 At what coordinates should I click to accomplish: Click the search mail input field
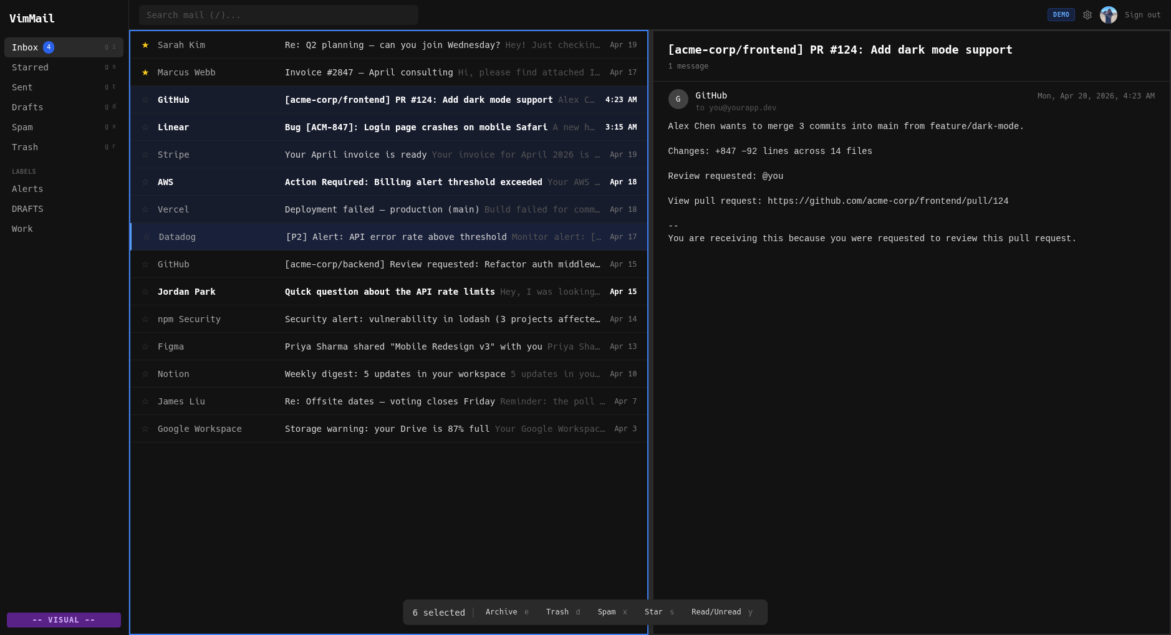278,14
